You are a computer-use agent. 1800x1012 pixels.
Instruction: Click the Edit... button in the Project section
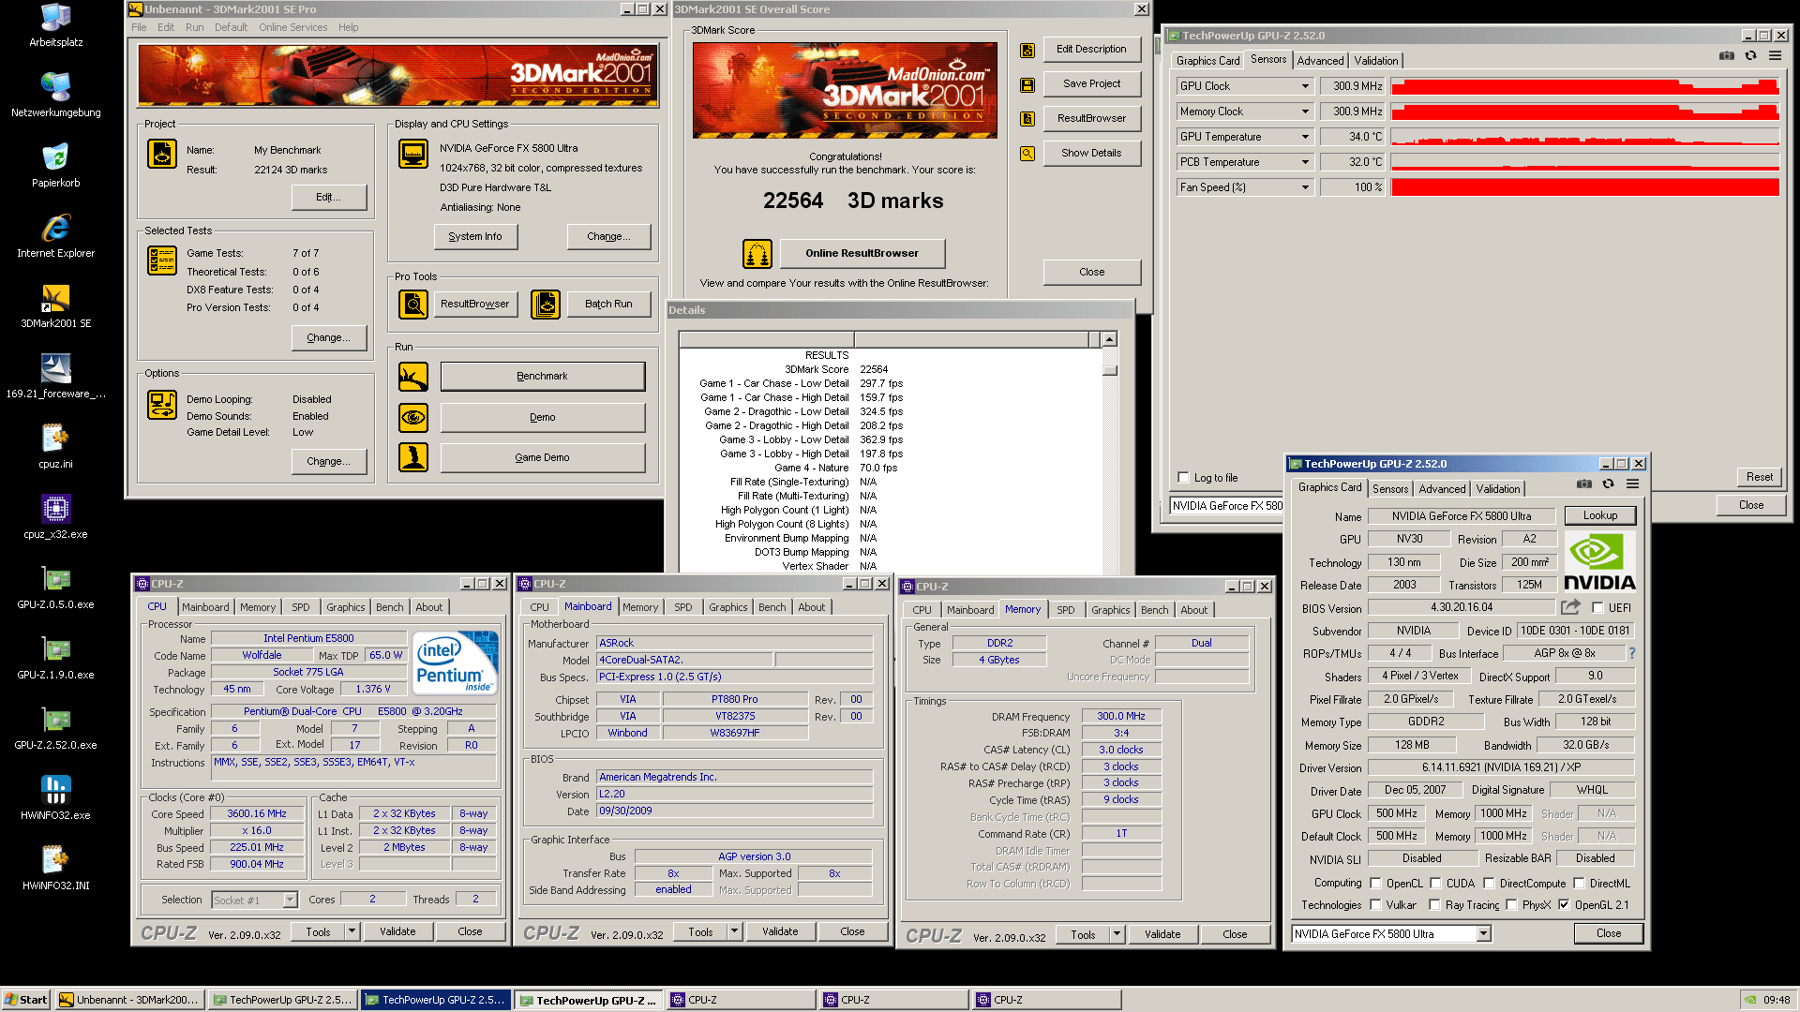[328, 197]
